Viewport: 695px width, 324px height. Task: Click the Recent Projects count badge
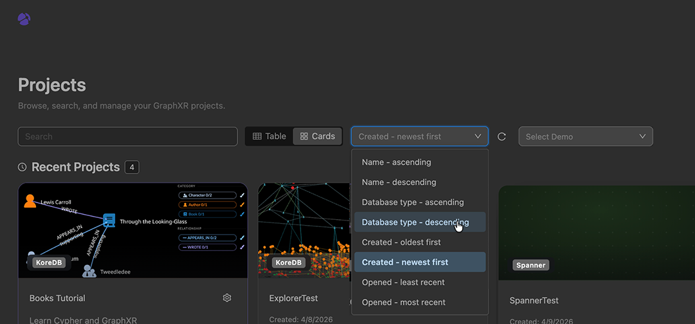(132, 167)
